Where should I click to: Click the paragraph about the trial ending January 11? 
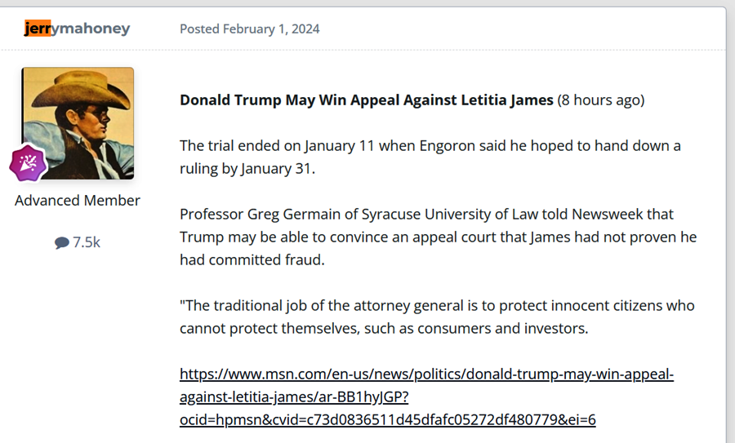pos(430,157)
